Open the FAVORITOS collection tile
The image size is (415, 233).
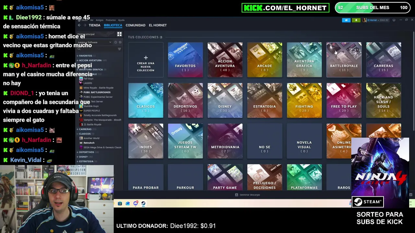coord(185,60)
